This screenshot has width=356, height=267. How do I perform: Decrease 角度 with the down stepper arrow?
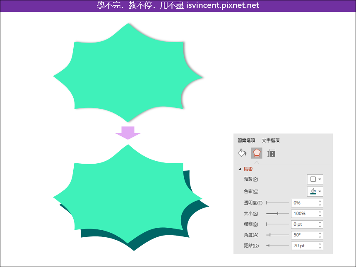click(320, 237)
